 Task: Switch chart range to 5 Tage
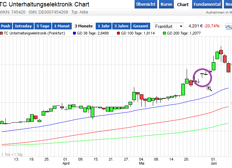(43, 26)
